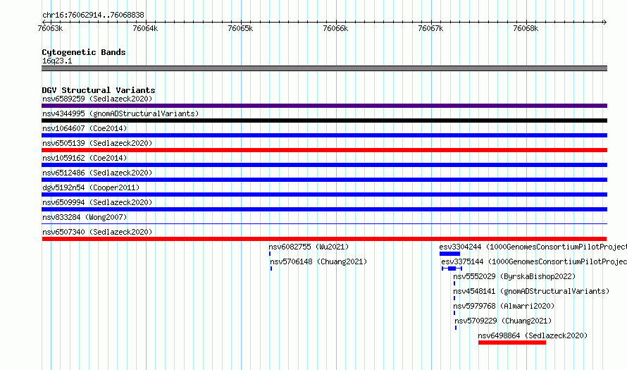Viewport: 627px width, 370px height.
Task: Click the thin nsv833284 (Wong2007) line
Action: point(324,223)
